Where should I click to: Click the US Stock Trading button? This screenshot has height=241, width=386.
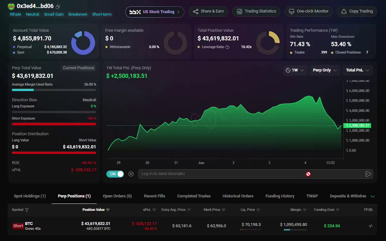[155, 12]
